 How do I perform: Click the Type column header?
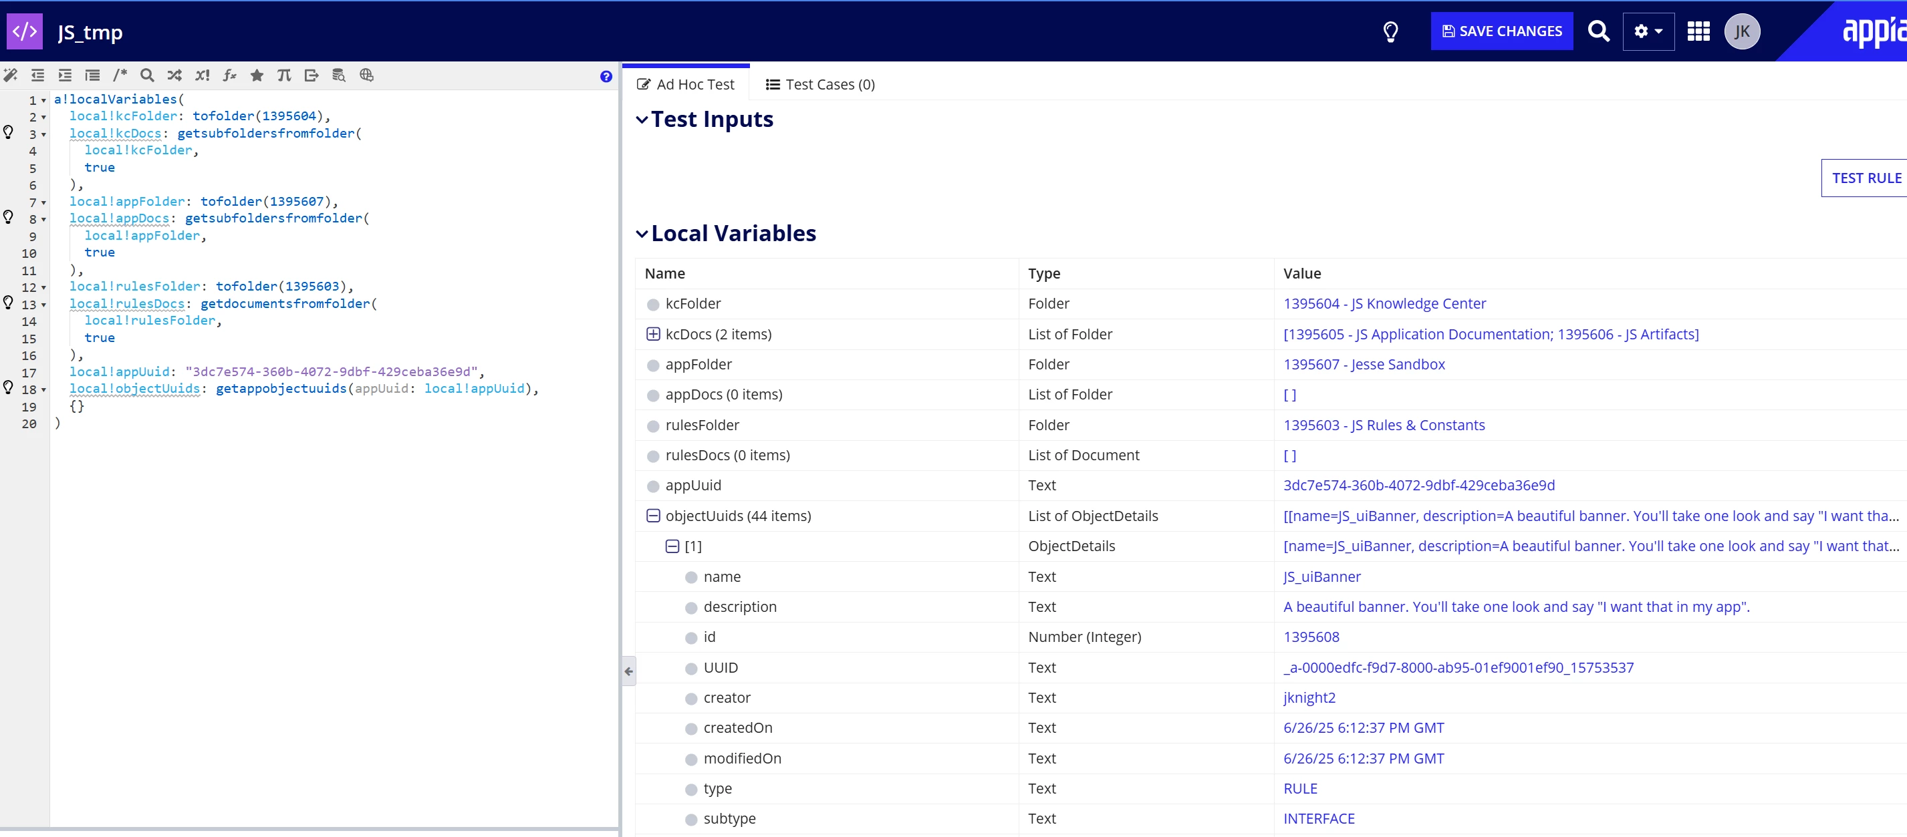click(x=1044, y=273)
